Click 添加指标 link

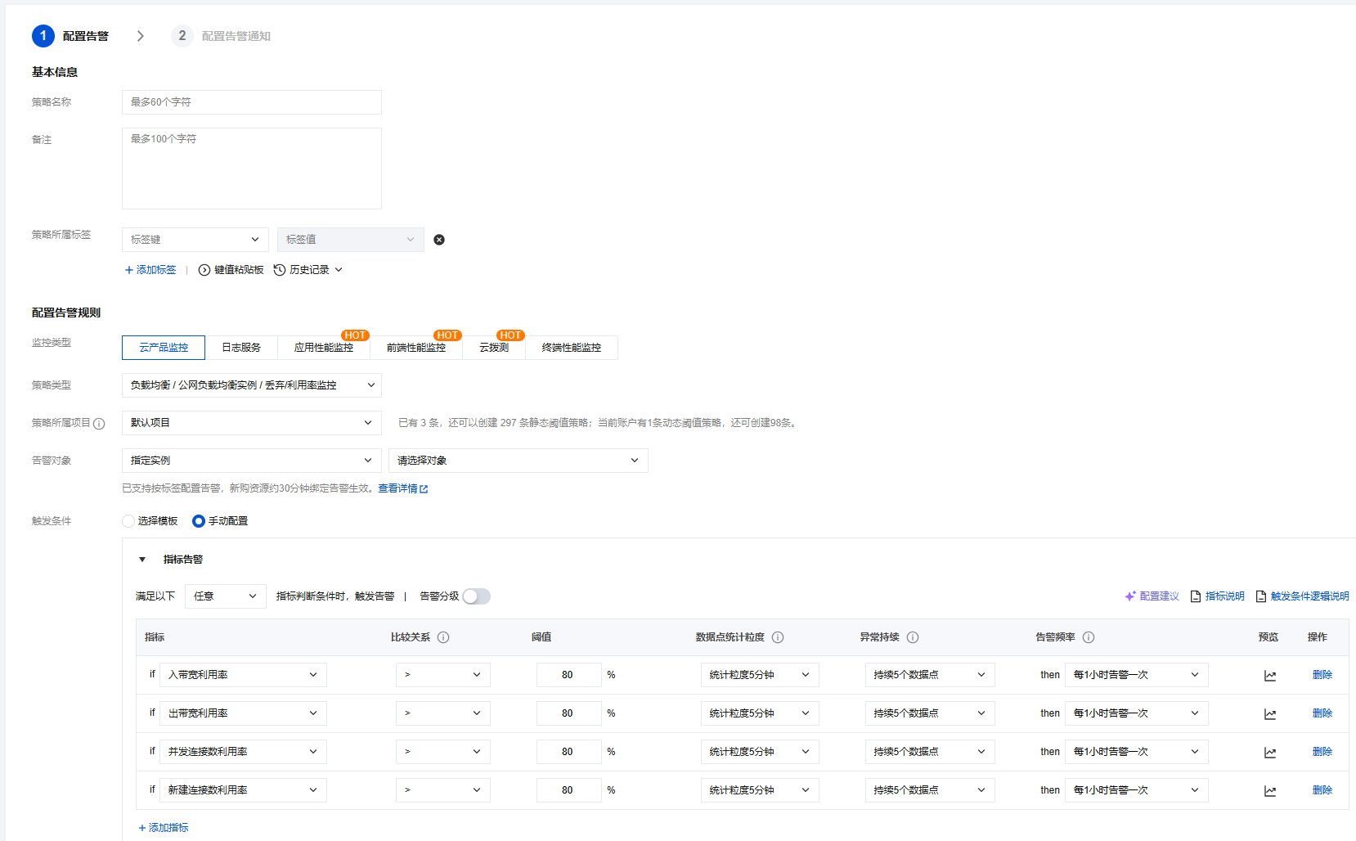[x=164, y=828]
